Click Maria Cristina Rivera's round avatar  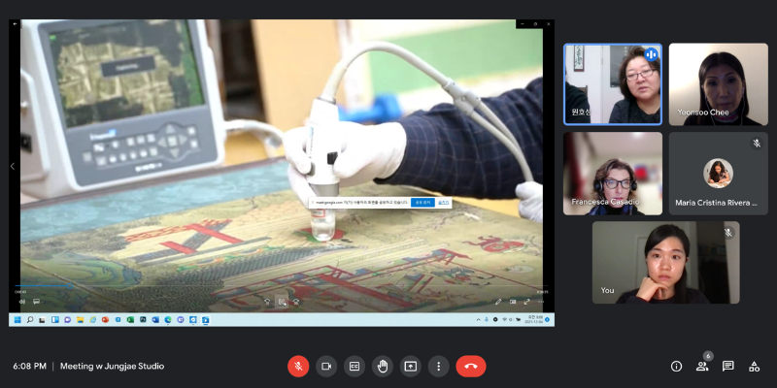[718, 174]
